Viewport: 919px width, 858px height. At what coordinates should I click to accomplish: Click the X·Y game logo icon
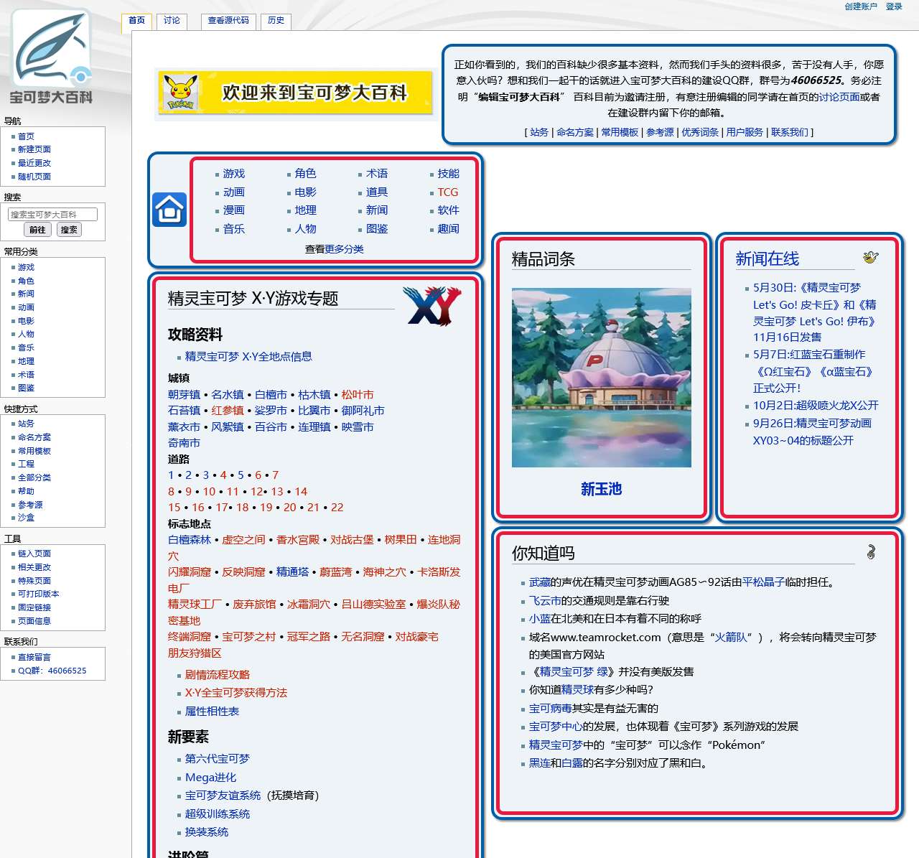coord(431,306)
